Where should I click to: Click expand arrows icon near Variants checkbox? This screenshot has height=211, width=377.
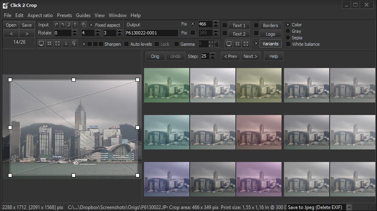click(246, 44)
